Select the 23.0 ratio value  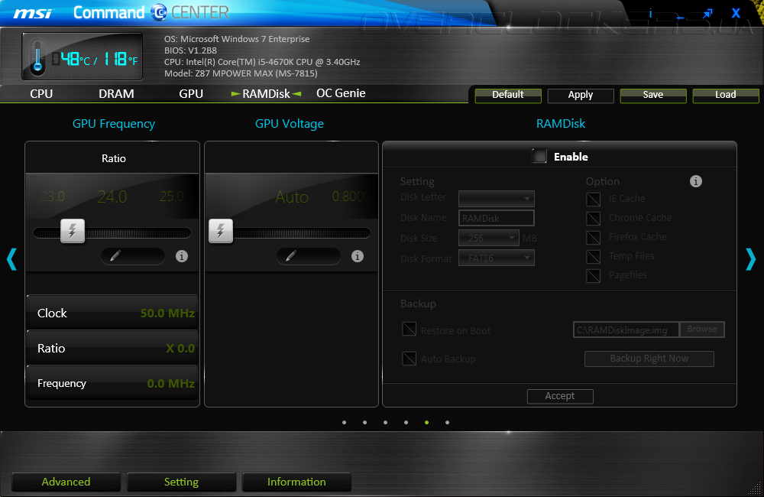53,196
